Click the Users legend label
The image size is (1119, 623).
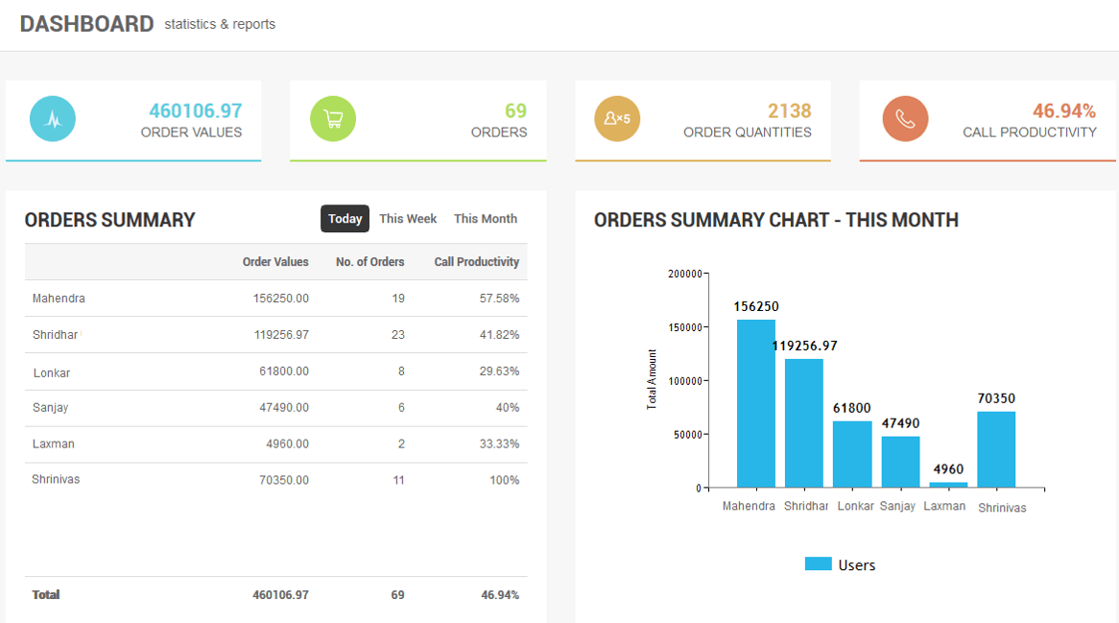pyautogui.click(x=856, y=565)
